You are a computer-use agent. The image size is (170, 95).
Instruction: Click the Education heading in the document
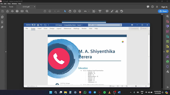(83, 68)
